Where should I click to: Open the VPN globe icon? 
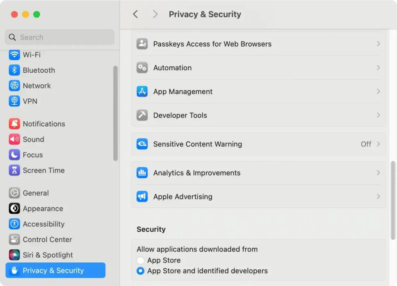point(14,101)
